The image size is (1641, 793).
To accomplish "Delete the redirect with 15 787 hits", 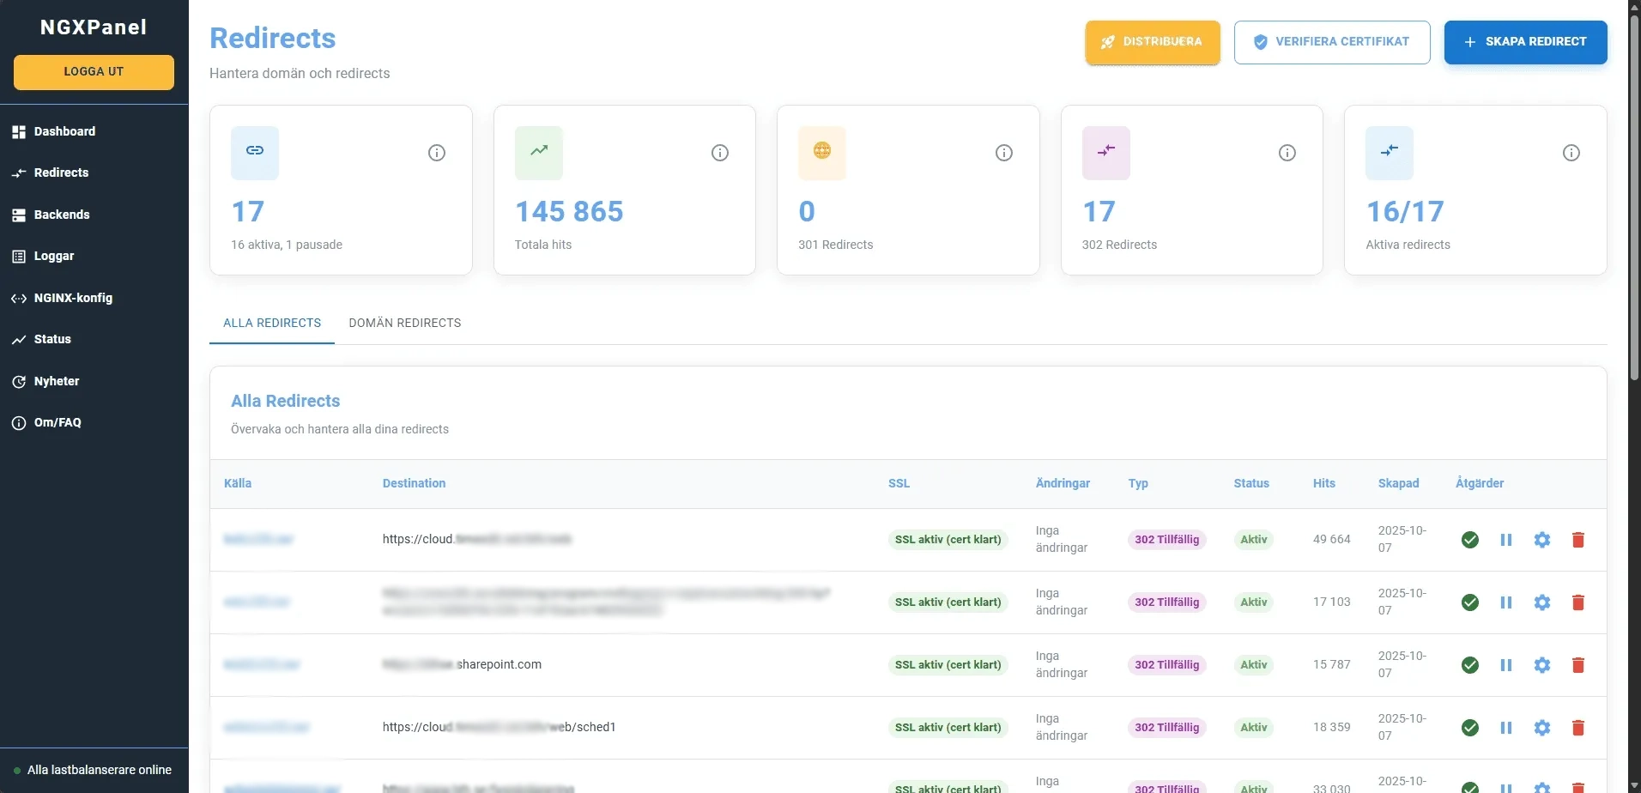I will (1578, 665).
